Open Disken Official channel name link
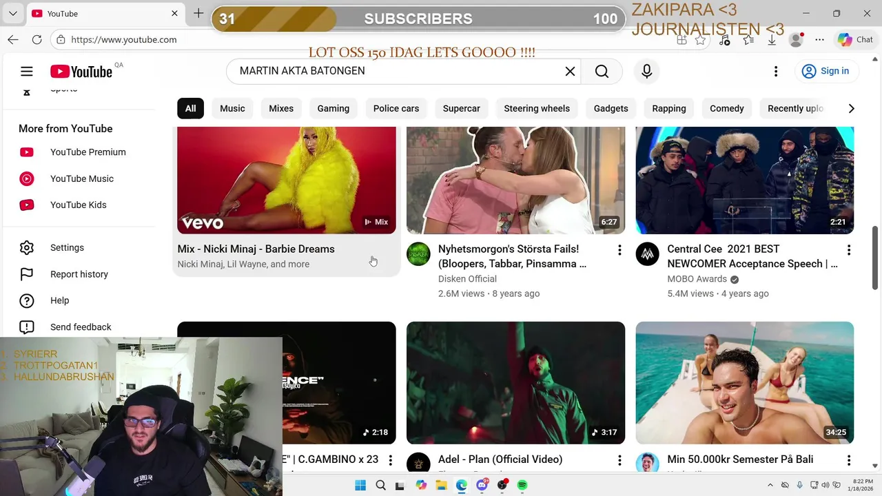882x496 pixels. tap(467, 279)
